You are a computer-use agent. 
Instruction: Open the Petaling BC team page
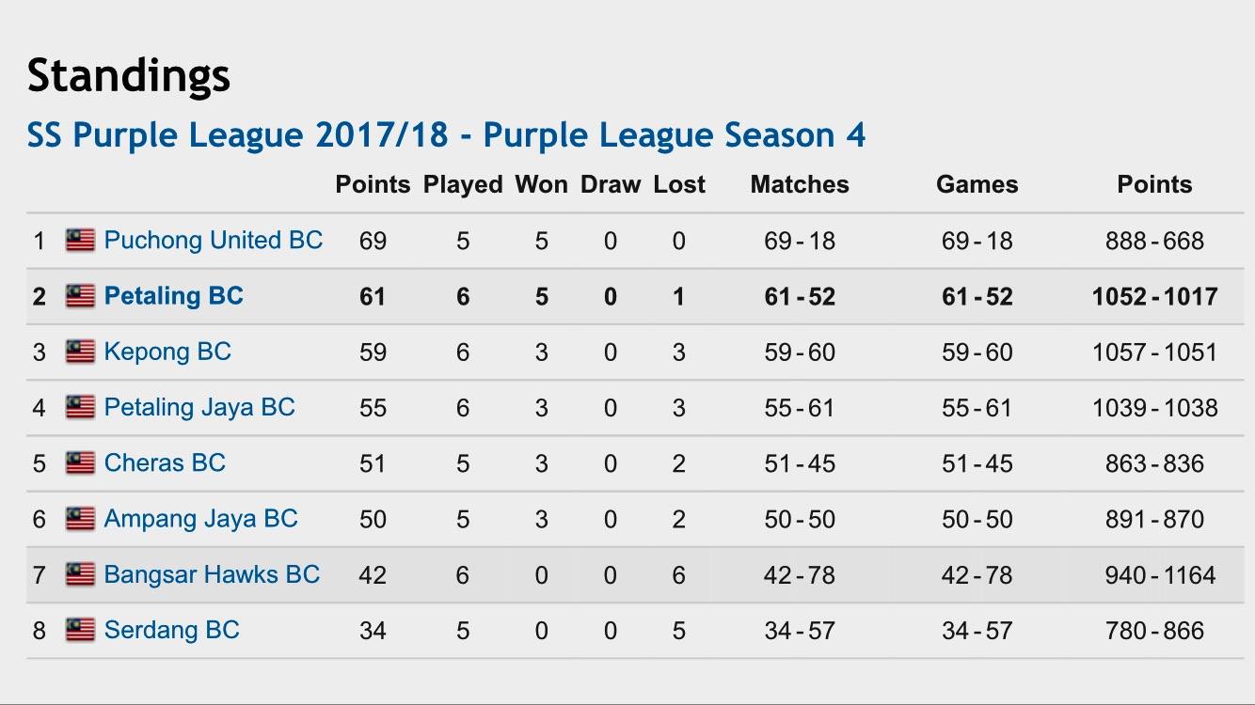point(174,296)
